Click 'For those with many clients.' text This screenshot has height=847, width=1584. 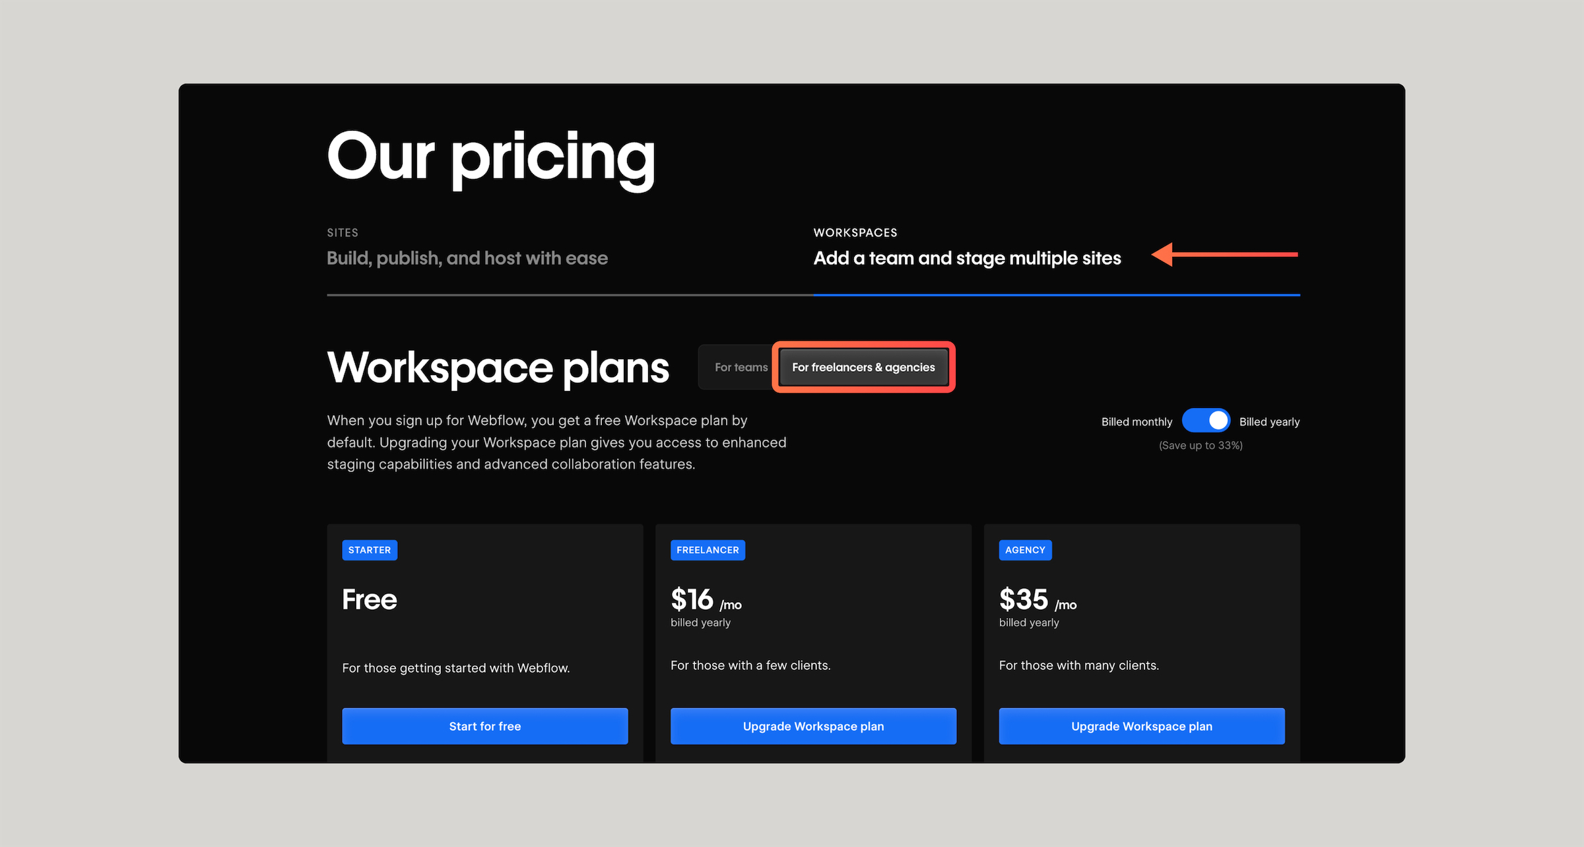1078,665
